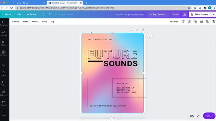Open the Bkground sidebar panel
Viewport: 216px width, 121px height.
tap(4, 93)
